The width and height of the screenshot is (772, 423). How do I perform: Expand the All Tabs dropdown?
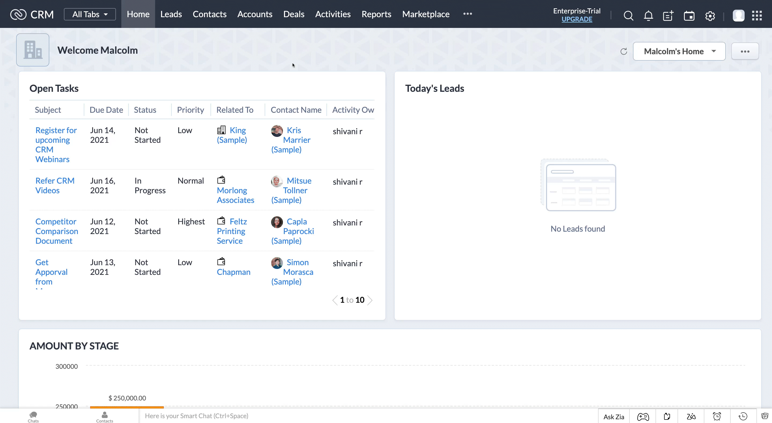[90, 14]
